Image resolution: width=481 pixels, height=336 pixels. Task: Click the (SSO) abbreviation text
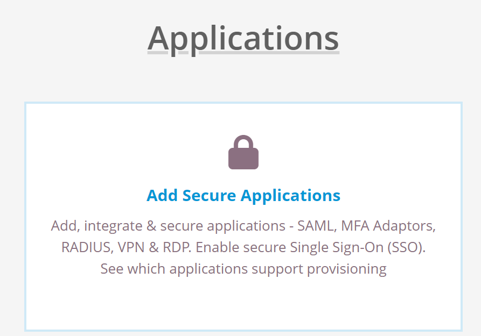(407, 247)
